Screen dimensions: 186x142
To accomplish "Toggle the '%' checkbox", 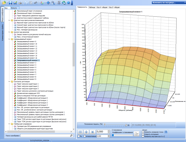I will 78,136.
